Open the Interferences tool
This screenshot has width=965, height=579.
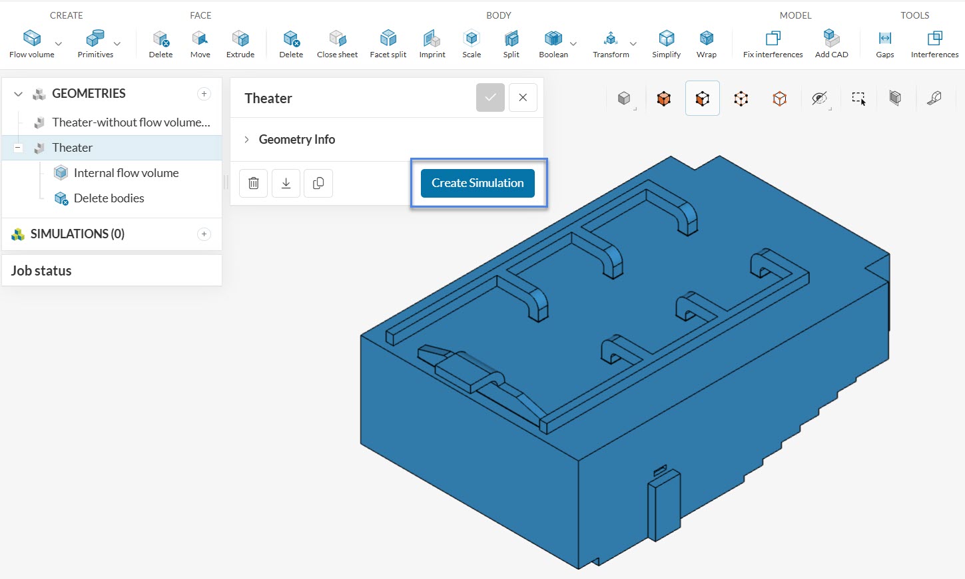[x=935, y=44]
